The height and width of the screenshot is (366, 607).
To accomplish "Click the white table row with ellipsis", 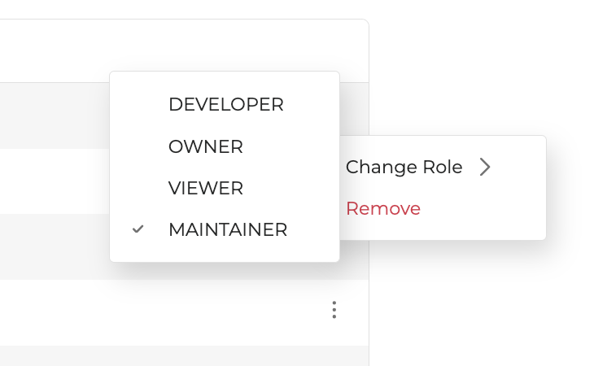I will (x=163, y=312).
